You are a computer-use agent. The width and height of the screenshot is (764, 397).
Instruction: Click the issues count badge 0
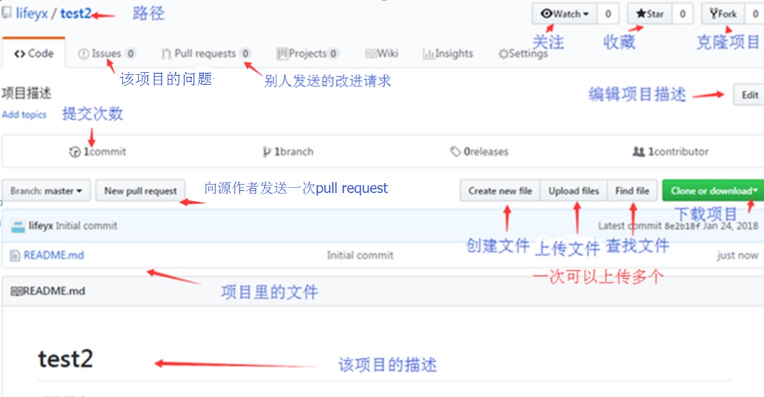[130, 53]
